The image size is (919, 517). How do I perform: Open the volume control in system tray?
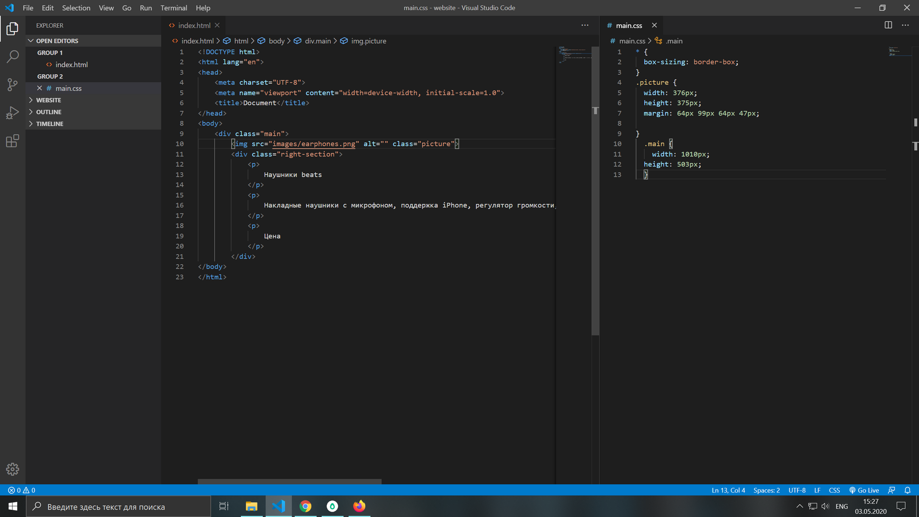(x=825, y=506)
